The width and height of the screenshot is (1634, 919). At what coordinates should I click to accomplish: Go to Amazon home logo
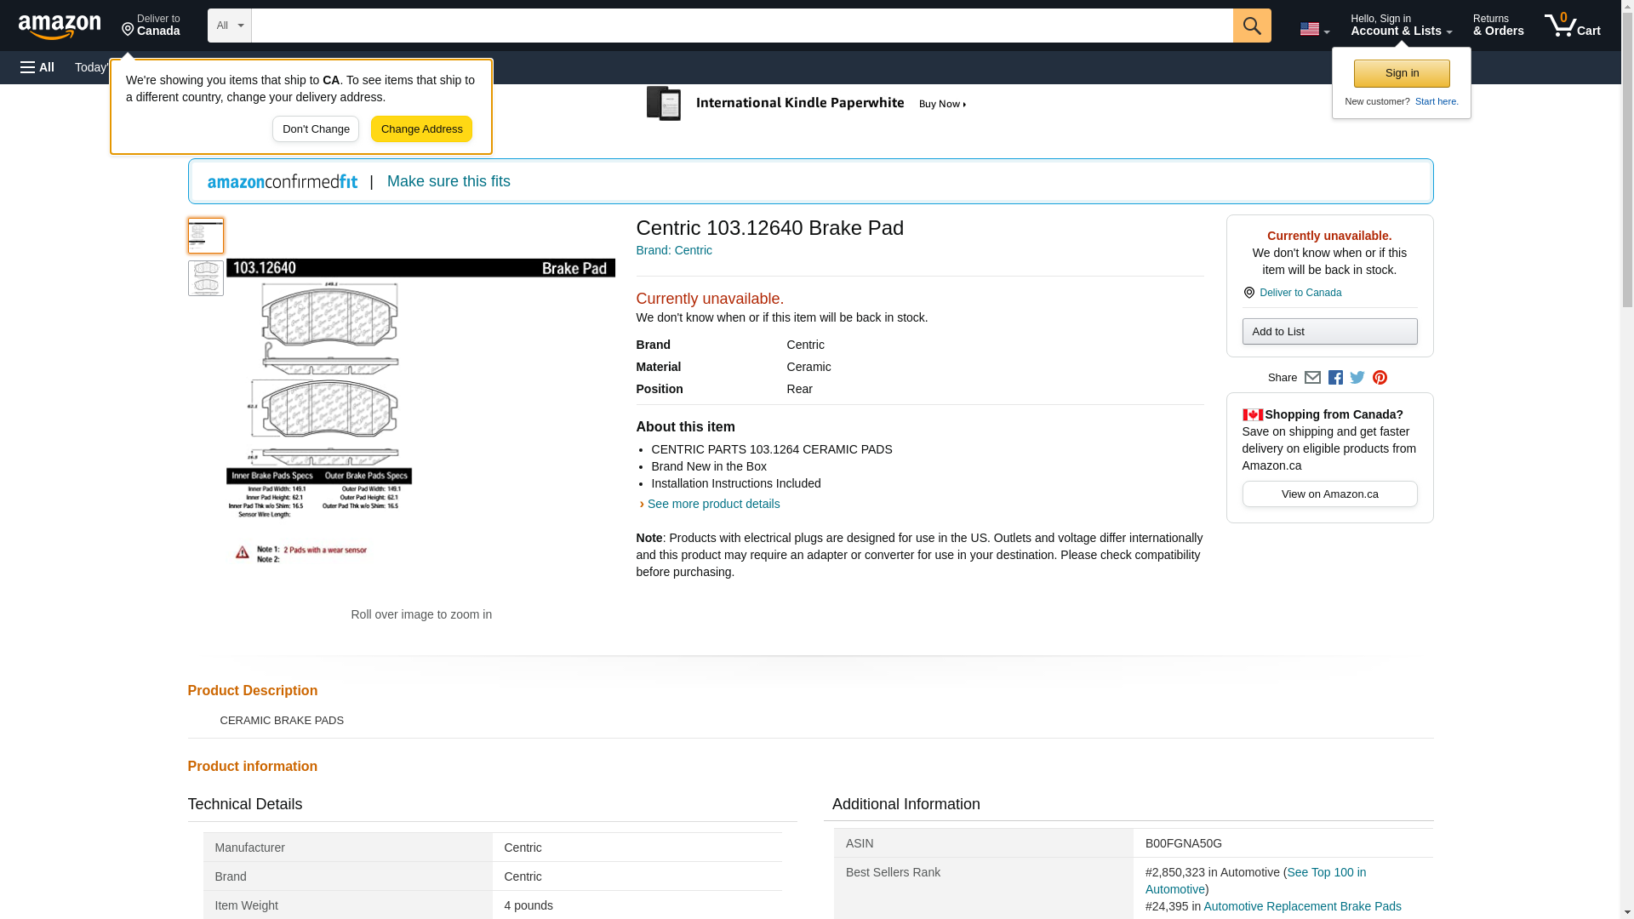[x=60, y=26]
